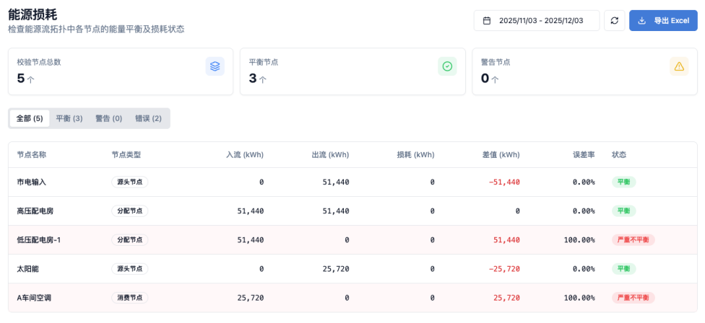
Task: Click the 警告节点 card value 0
Action: [x=485, y=79]
